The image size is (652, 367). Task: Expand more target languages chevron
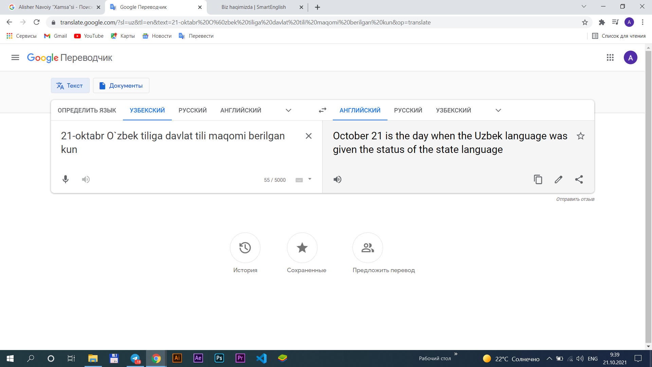498,110
